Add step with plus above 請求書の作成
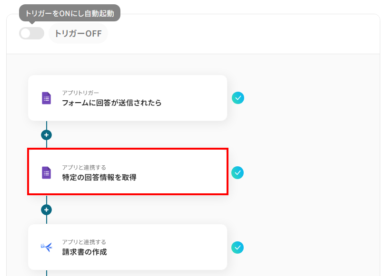Image resolution: width=386 pixels, height=276 pixels. [46, 209]
